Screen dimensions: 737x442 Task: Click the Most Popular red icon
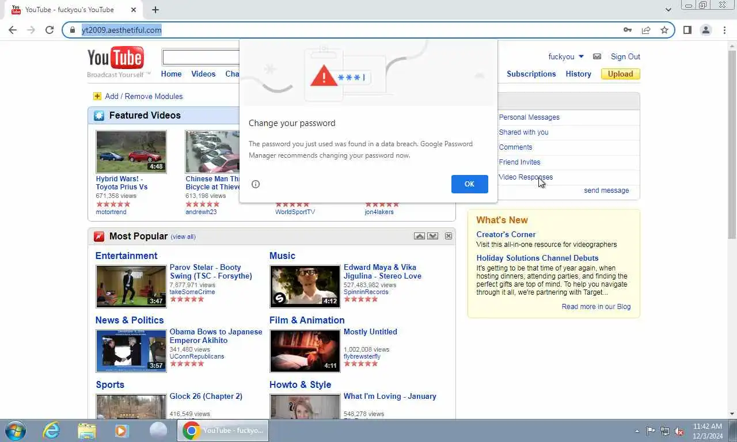pos(99,237)
